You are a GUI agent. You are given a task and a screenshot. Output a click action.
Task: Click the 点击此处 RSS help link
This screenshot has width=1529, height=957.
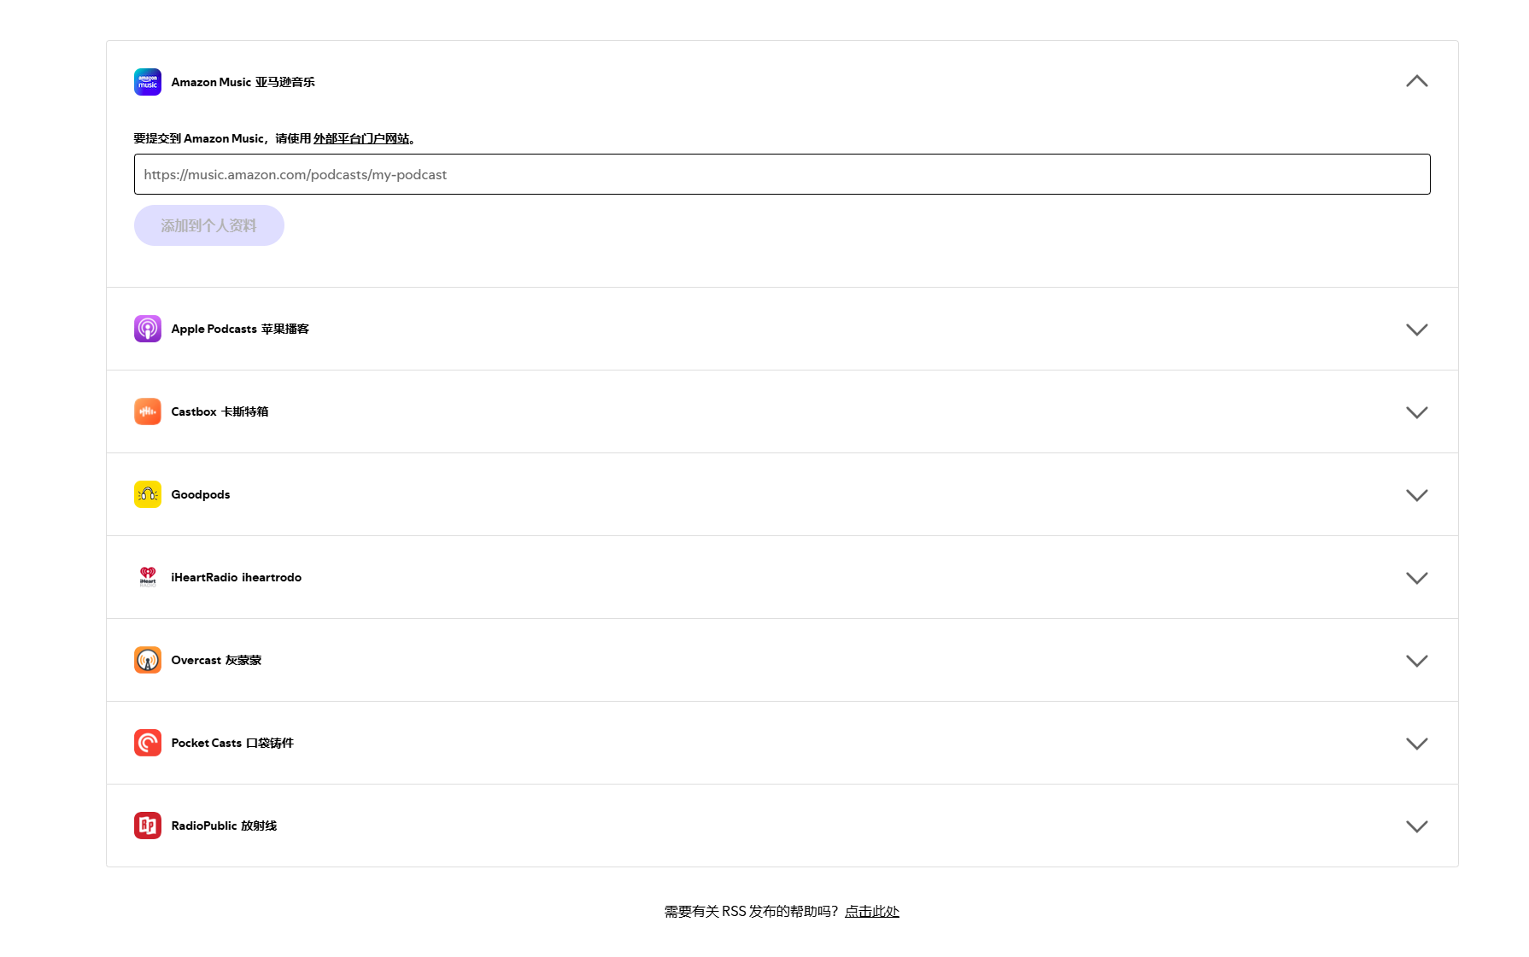click(x=872, y=912)
